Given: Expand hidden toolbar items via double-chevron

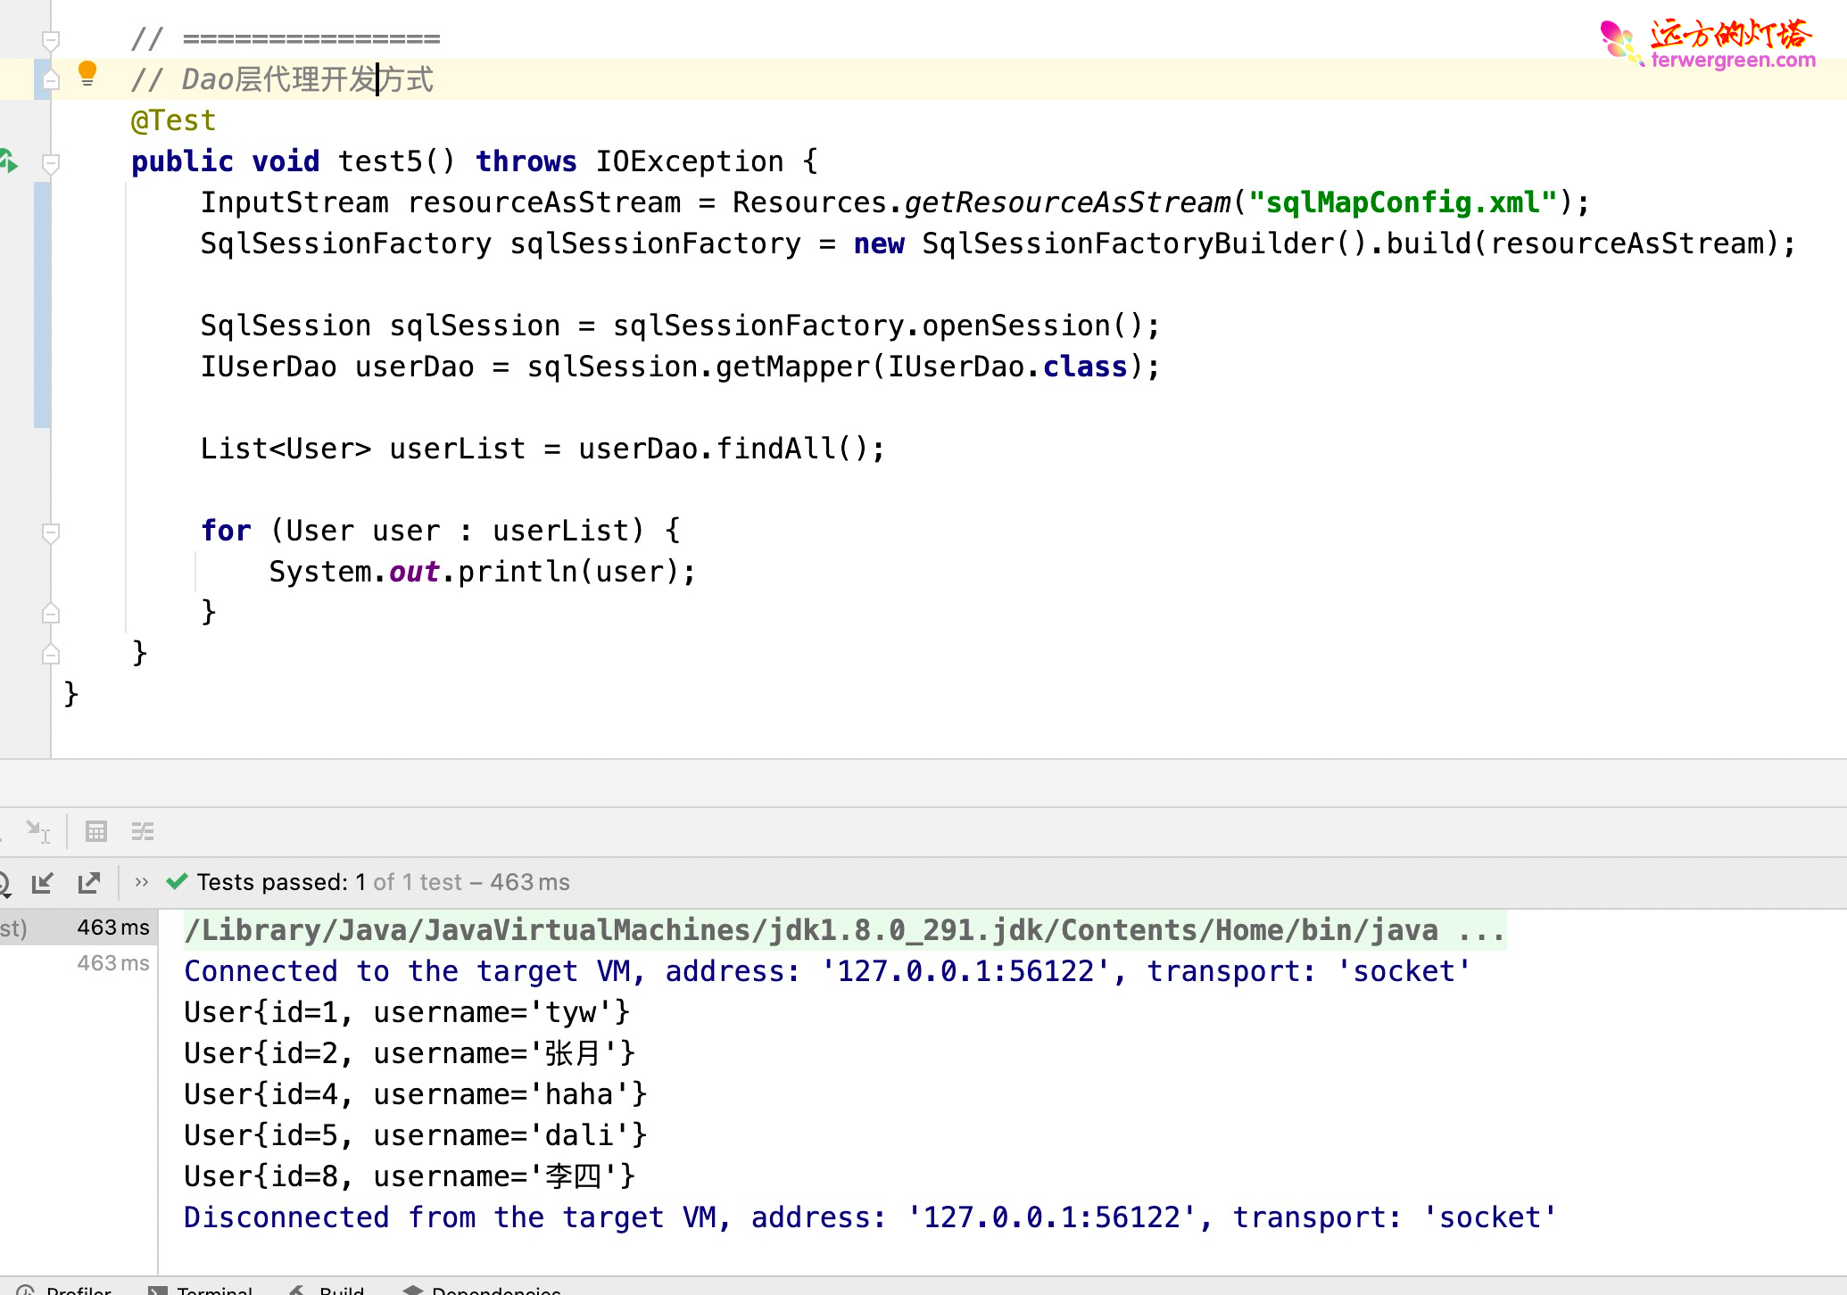Looking at the screenshot, I should [141, 882].
